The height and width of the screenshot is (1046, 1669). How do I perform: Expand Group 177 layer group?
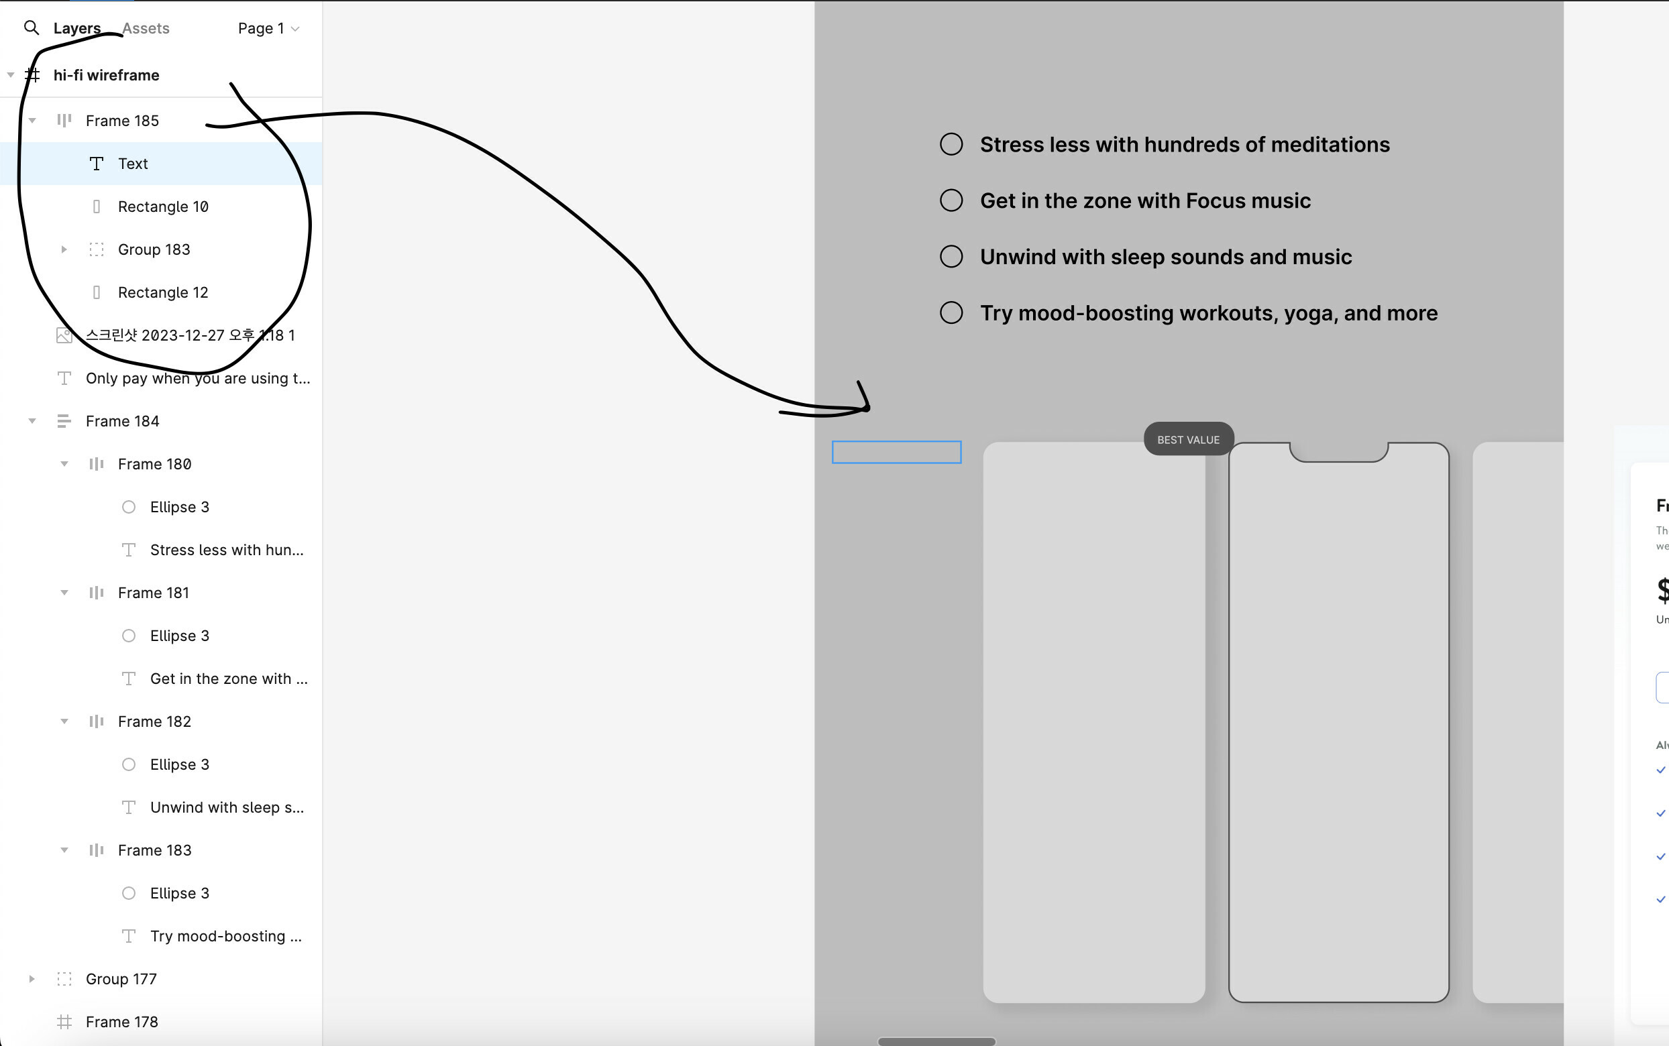[x=32, y=978]
